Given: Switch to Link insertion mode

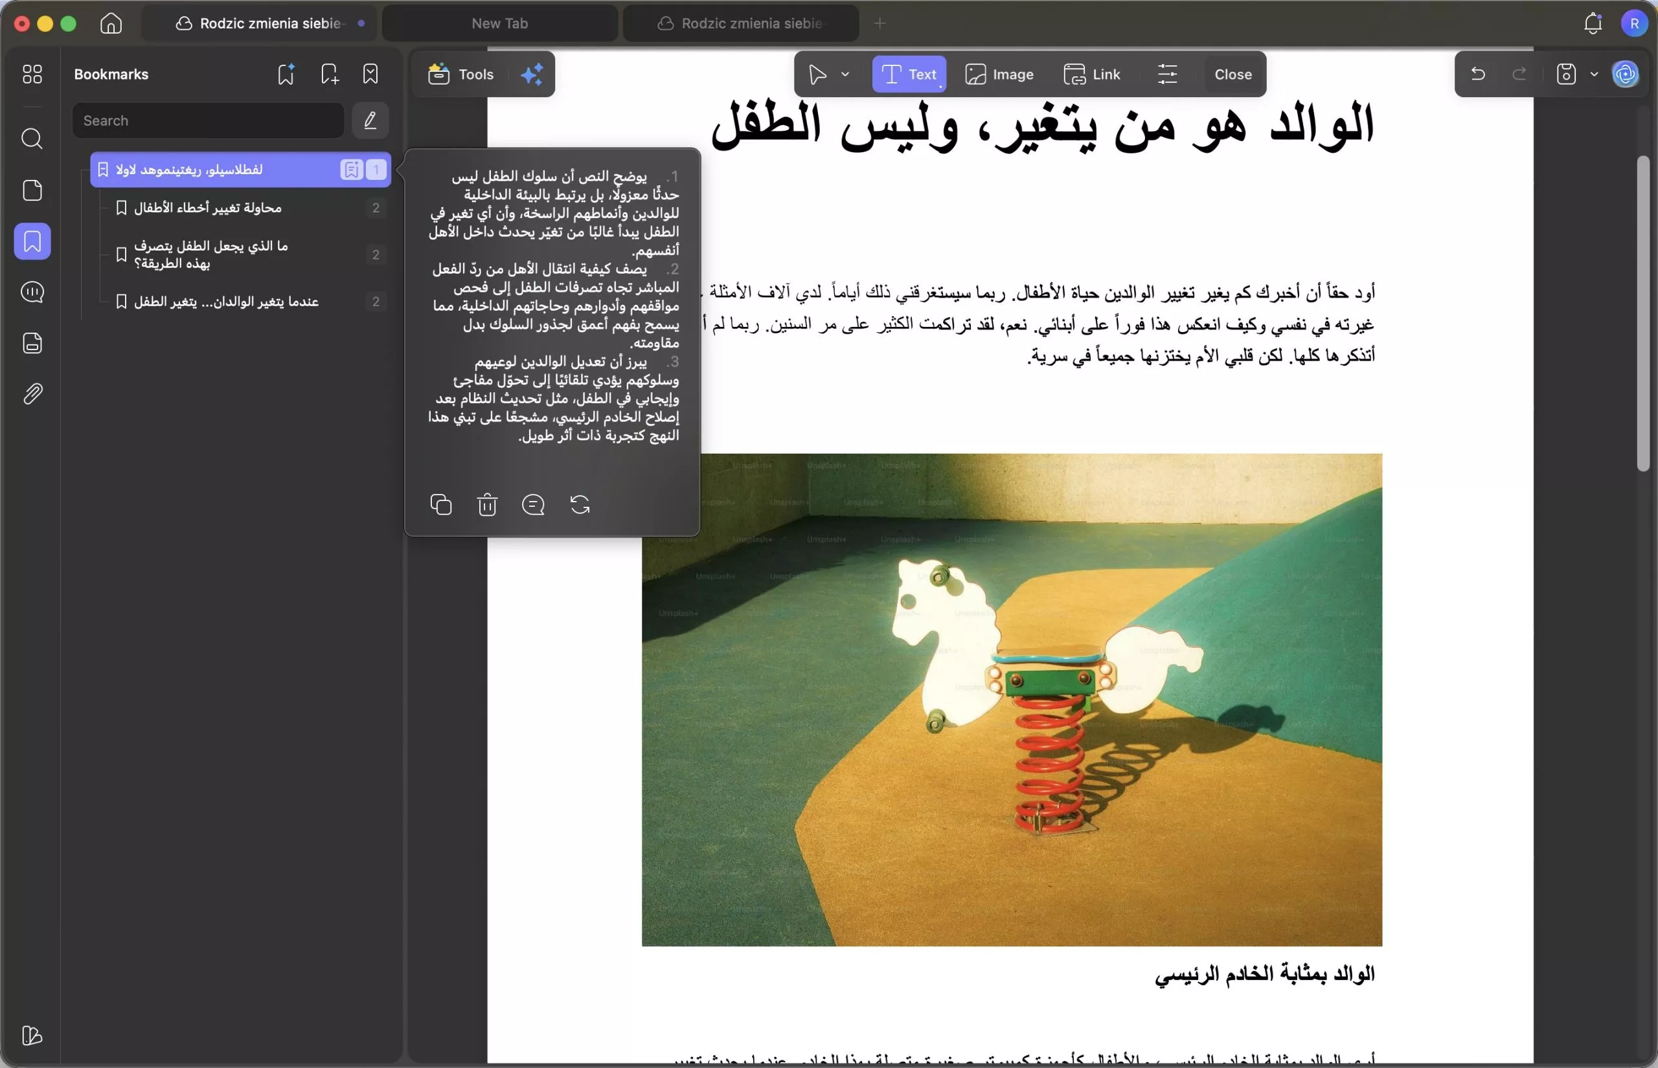Looking at the screenshot, I should point(1093,74).
